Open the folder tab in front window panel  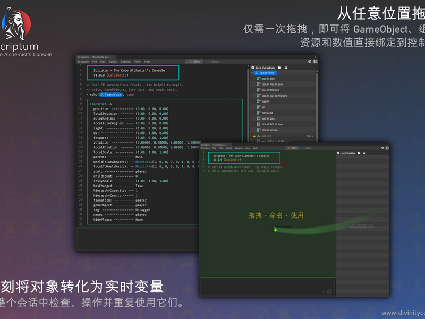(359, 153)
